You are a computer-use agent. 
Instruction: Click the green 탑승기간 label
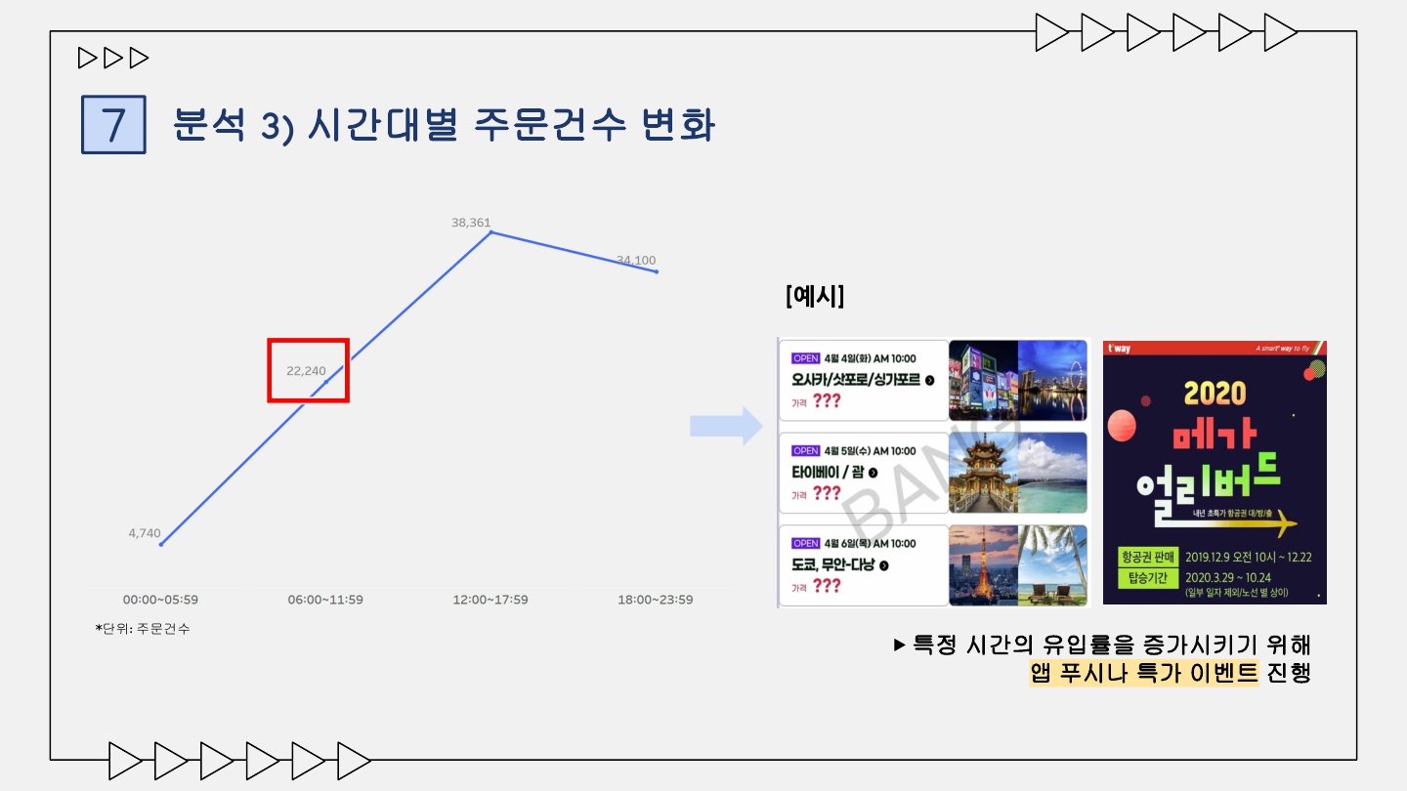pyautogui.click(x=1147, y=577)
